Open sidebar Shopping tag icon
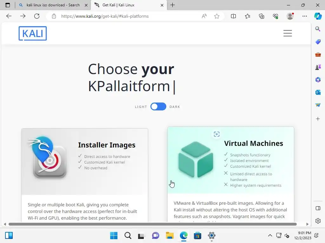 click(x=318, y=42)
